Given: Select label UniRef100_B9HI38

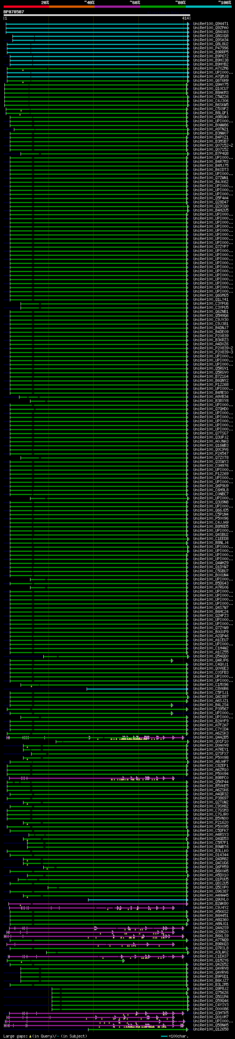Looking at the screenshot, I should 210,60.
